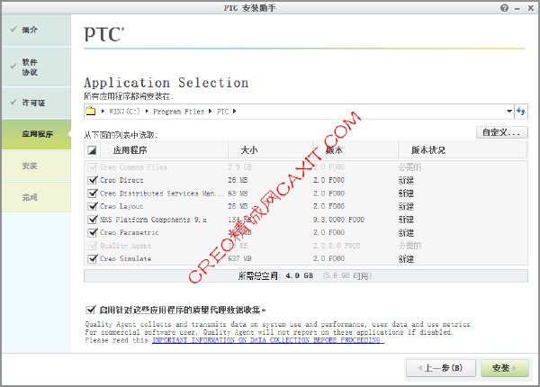Select the Creo Parametric row name
The width and height of the screenshot is (540, 387).
coord(129,232)
